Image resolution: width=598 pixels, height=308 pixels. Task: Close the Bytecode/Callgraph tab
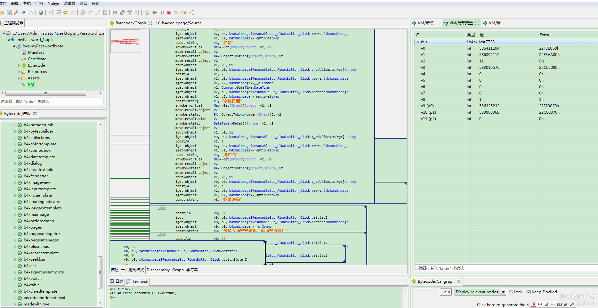(459, 281)
